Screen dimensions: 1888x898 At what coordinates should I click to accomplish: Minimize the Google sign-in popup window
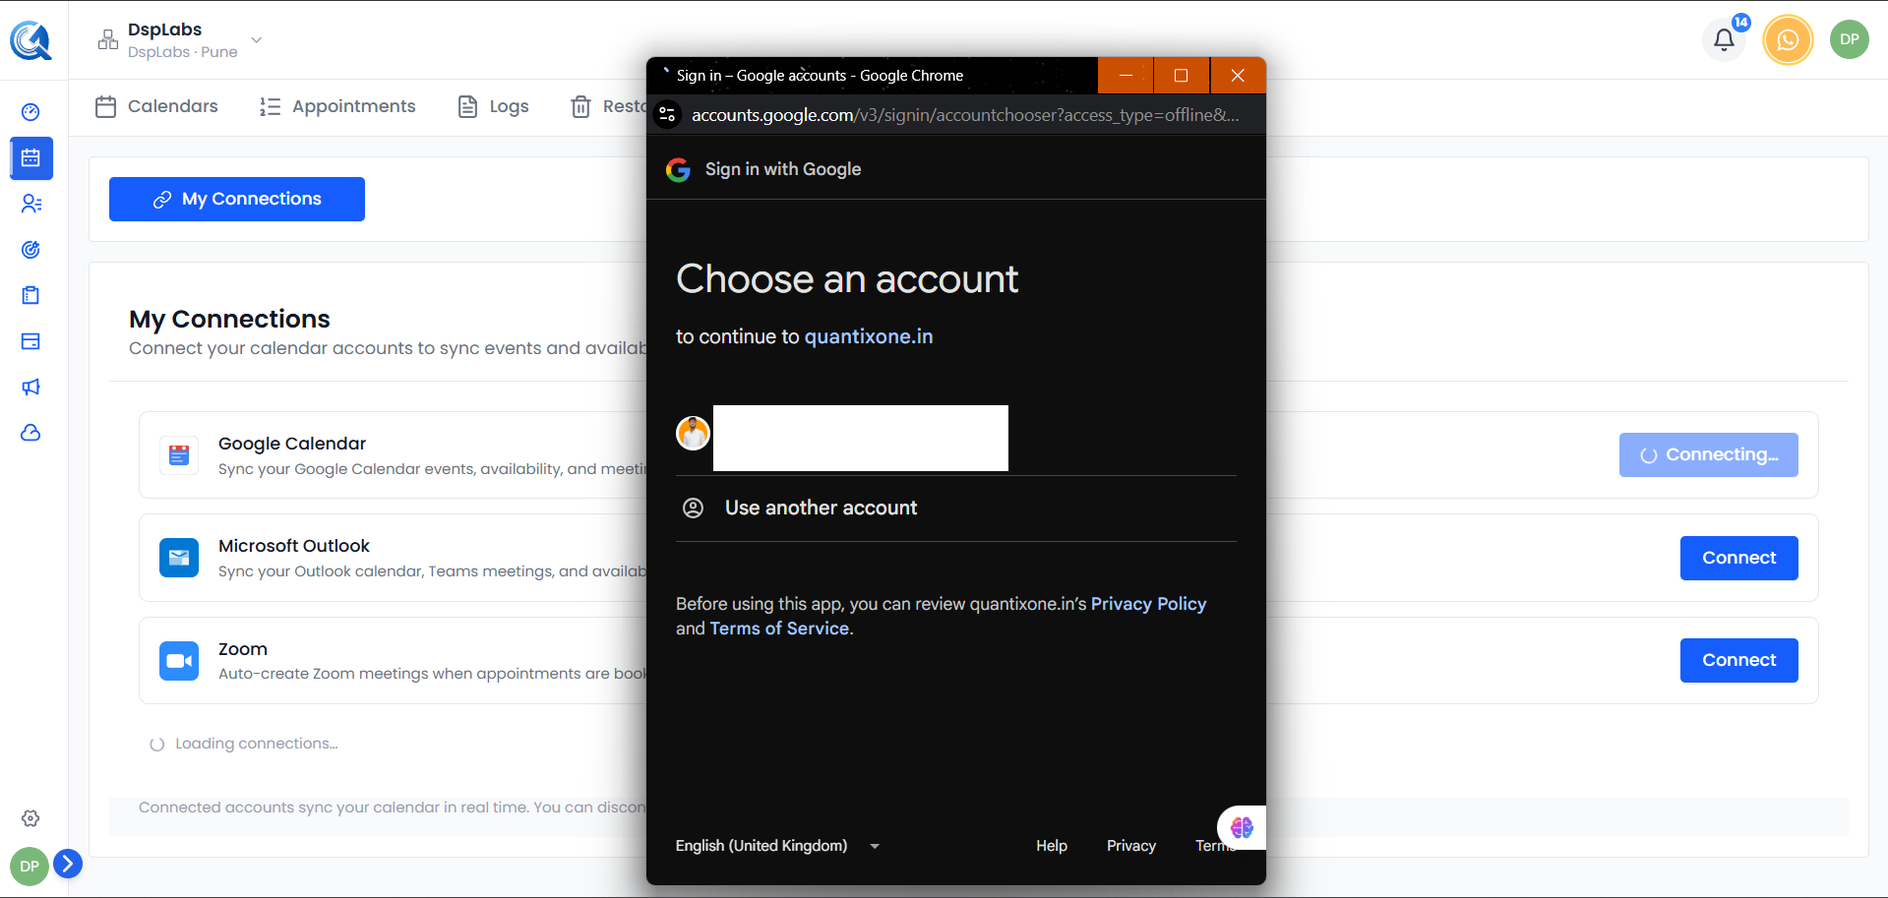[x=1126, y=76]
